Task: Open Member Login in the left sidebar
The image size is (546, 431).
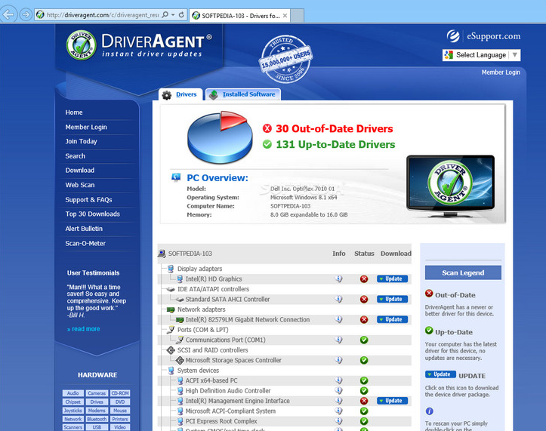Action: 86,127
